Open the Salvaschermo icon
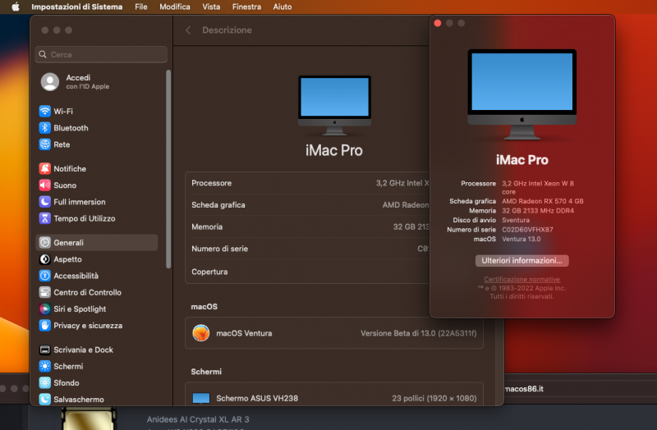The image size is (657, 430). pyautogui.click(x=45, y=400)
